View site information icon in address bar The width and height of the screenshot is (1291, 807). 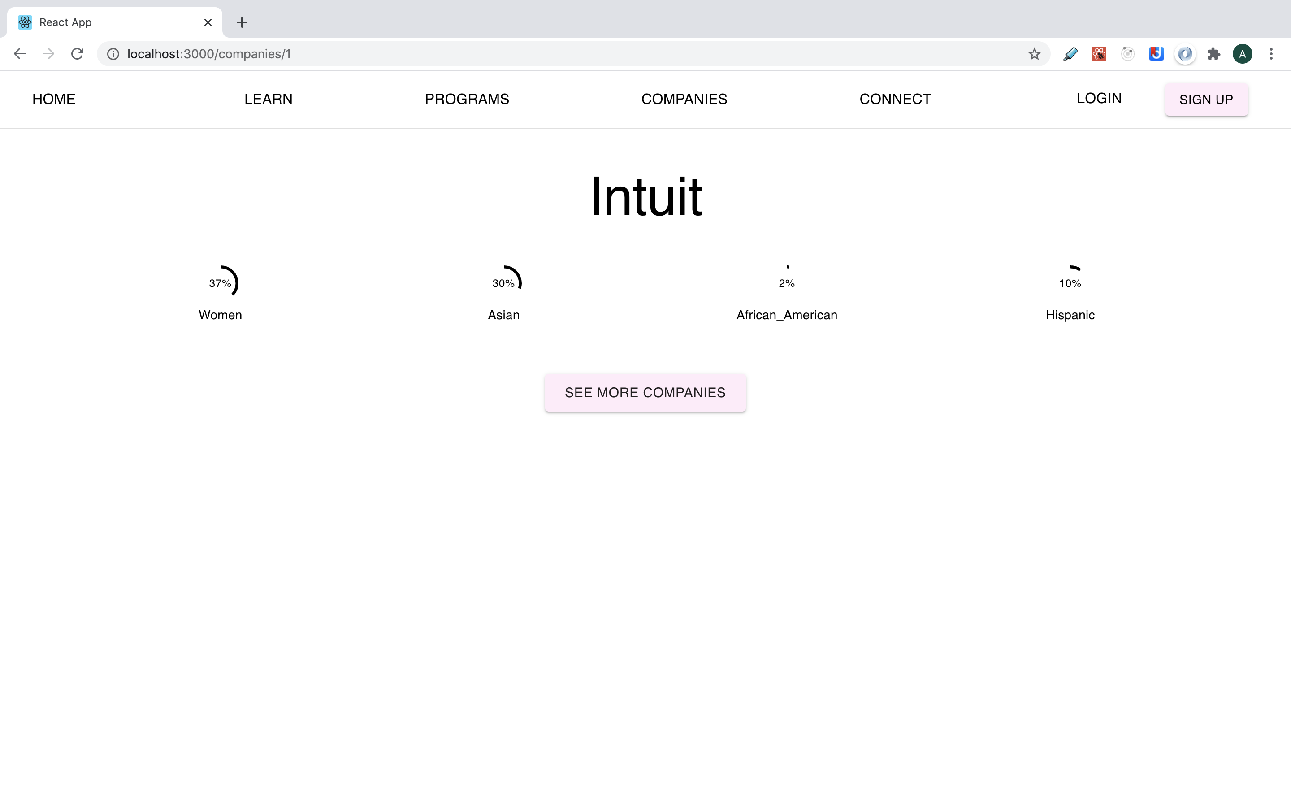[x=113, y=54]
